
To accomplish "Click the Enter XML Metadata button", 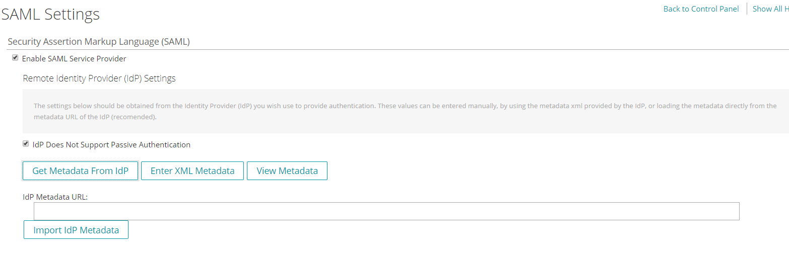I will point(192,171).
